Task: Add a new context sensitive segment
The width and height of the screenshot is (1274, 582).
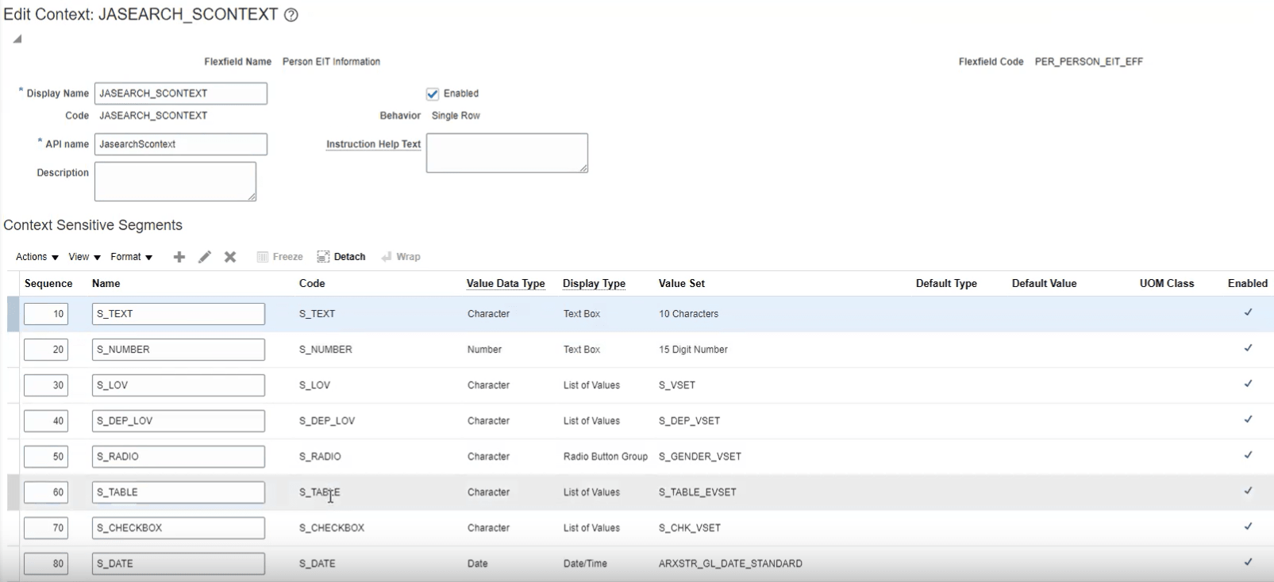Action: pyautogui.click(x=179, y=257)
